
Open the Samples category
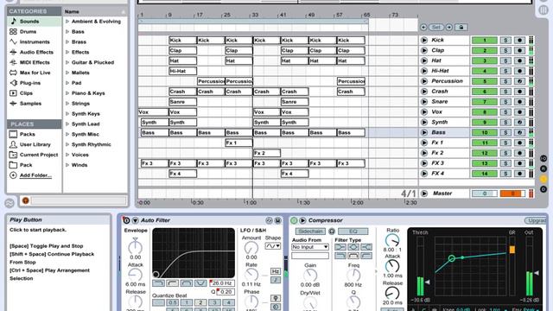30,103
